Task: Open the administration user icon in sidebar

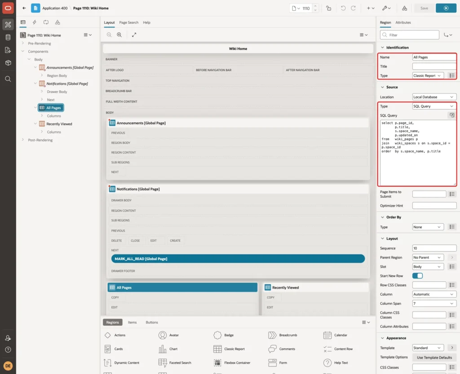Action: coord(8,338)
